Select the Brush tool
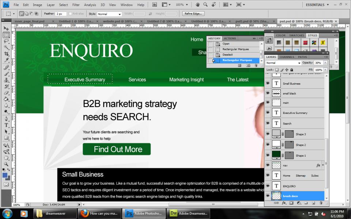Screen dimensions: 351x219 tap(6, 73)
